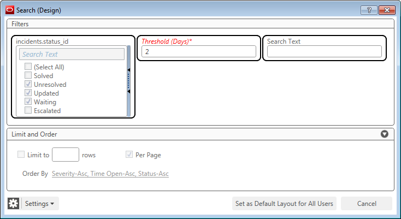Open the Settings dropdown menu
The height and width of the screenshot is (219, 401).
(x=40, y=204)
